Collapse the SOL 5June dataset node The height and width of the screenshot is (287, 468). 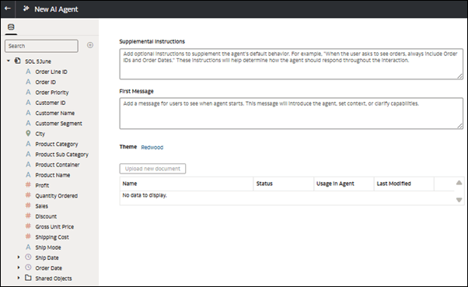[x=9, y=61]
